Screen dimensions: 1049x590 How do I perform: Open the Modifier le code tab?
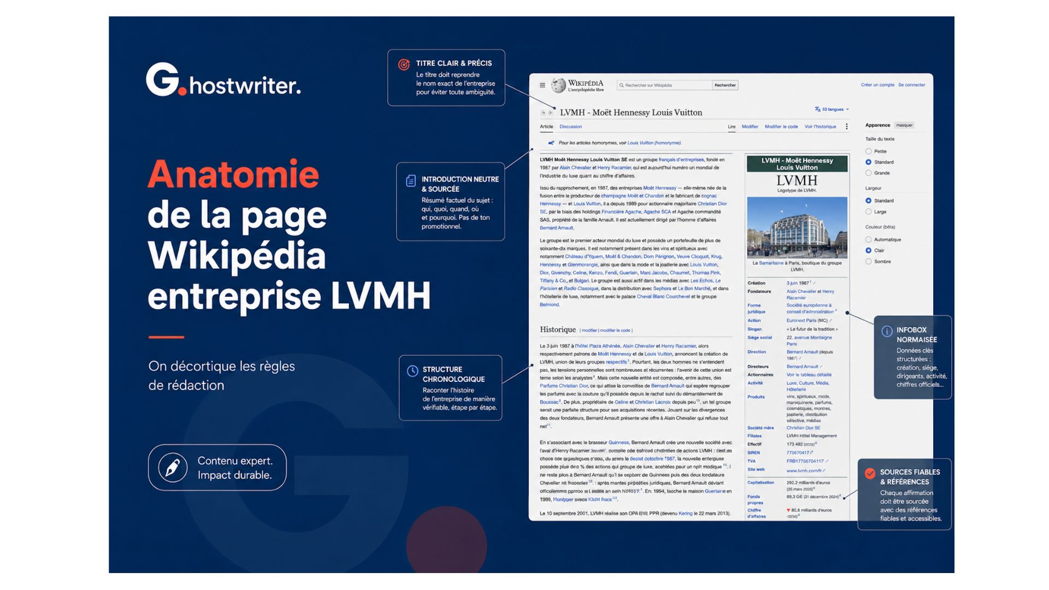[x=781, y=127]
